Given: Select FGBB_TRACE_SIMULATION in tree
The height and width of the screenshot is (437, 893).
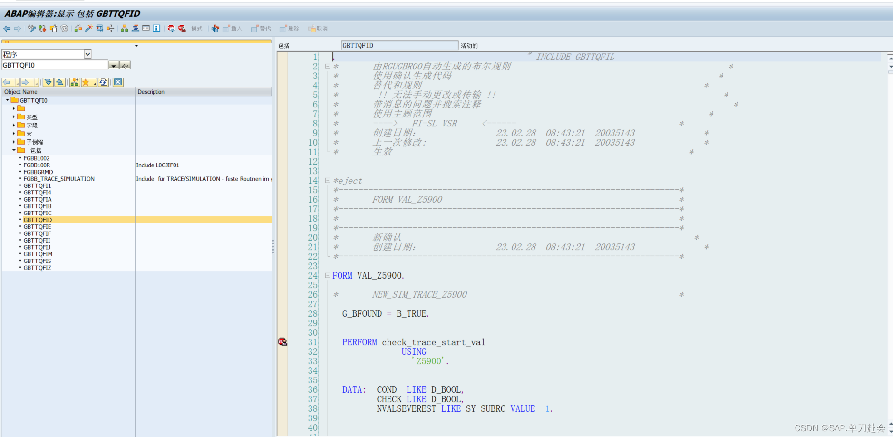Looking at the screenshot, I should 59,179.
